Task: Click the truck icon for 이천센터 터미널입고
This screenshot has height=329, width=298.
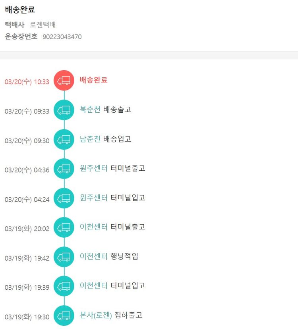Action: coord(64,286)
